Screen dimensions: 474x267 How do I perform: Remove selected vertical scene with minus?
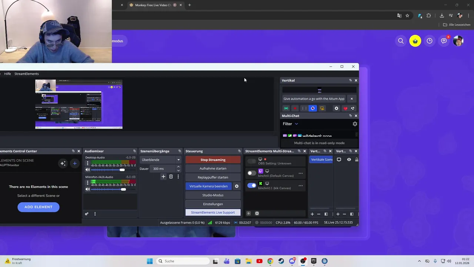(x=318, y=214)
